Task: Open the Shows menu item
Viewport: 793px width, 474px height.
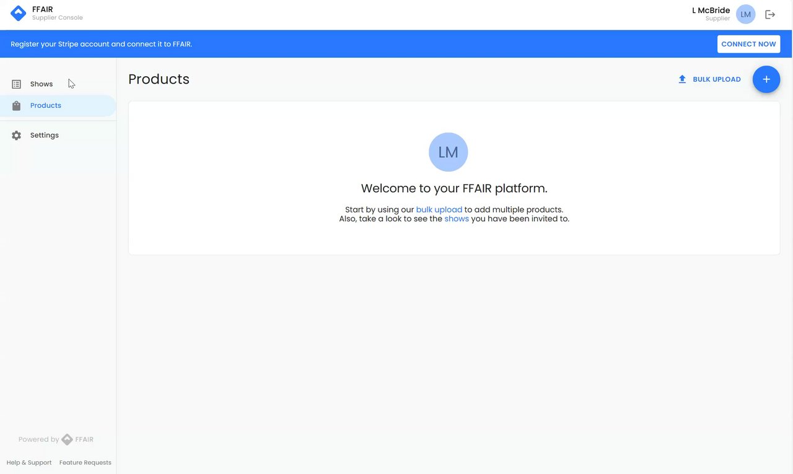Action: [x=58, y=84]
